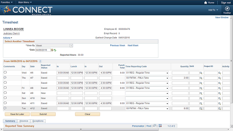
Task: Open Time Reporting Code dropdown for Fri
Action: pyautogui.click(x=147, y=88)
